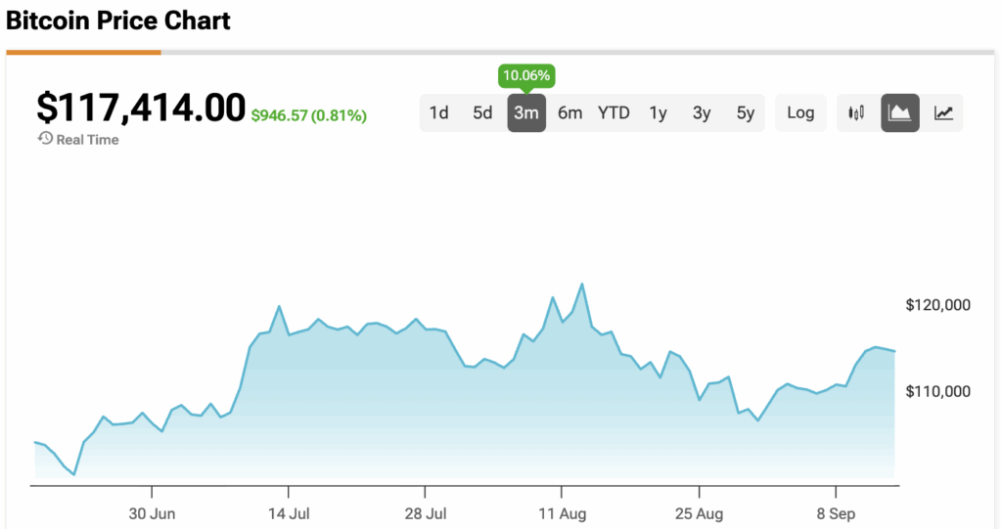Viewport: 1002px width, 529px height.
Task: Select the area chart view icon
Action: 900,112
